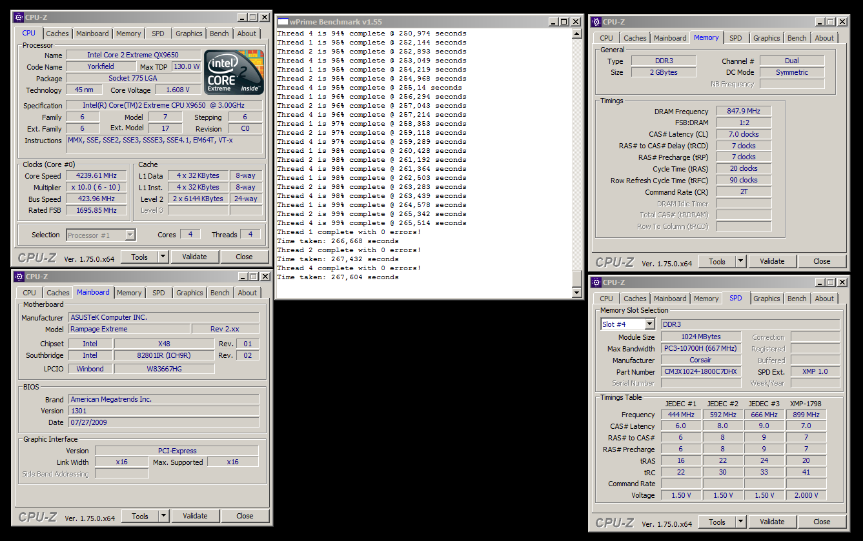The image size is (863, 541).
Task: Click Close button in Memory window
Action: [822, 261]
